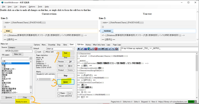Click the Save button
Image resolution: width=199 pixels, height=105 pixels.
point(65,82)
